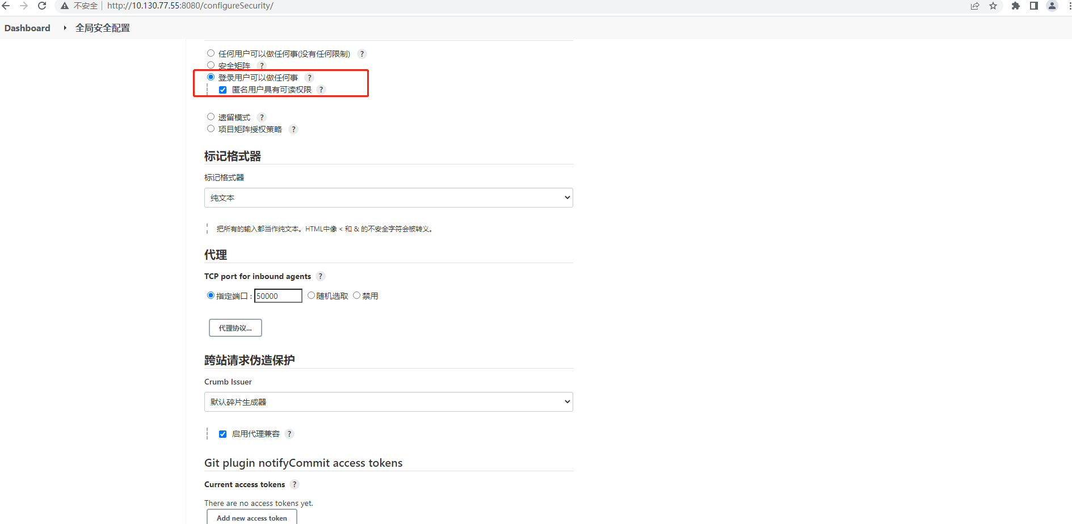Viewport: 1072px width, 524px height.
Task: Show help for TCP port for inbound agents
Action: [x=321, y=276]
